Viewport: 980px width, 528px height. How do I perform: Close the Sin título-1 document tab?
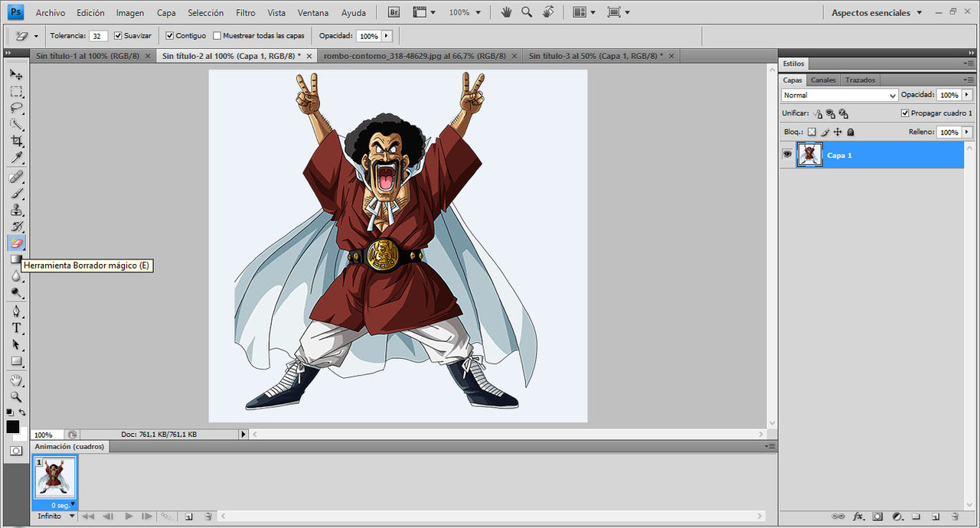[x=147, y=56]
